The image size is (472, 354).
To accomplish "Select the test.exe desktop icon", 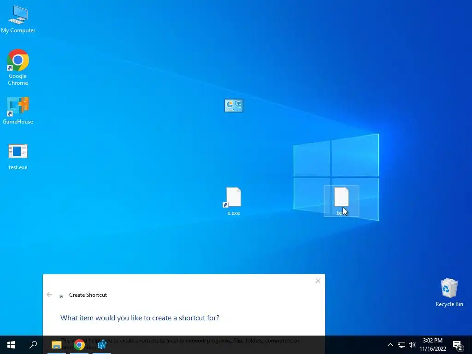I will [18, 157].
